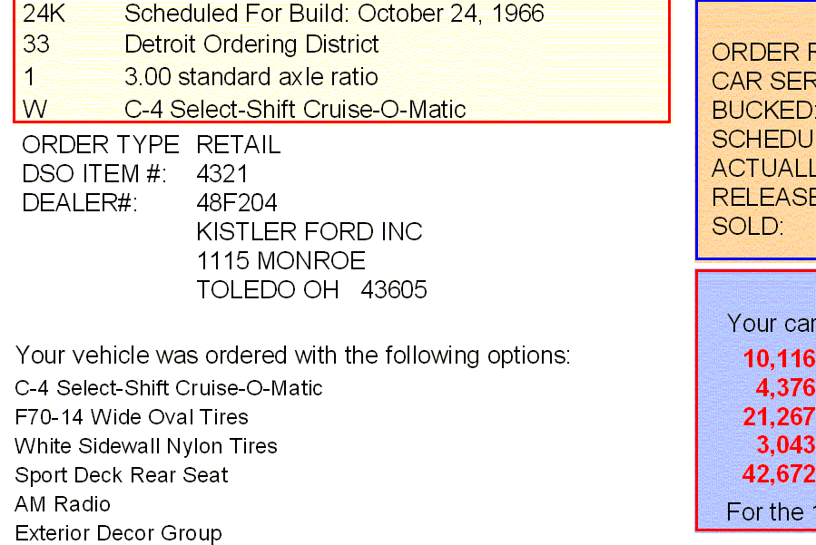Select the C-4 Select-Shift Cruise-O-Matic option line
Screen dimensions: 816x545
[x=169, y=388]
